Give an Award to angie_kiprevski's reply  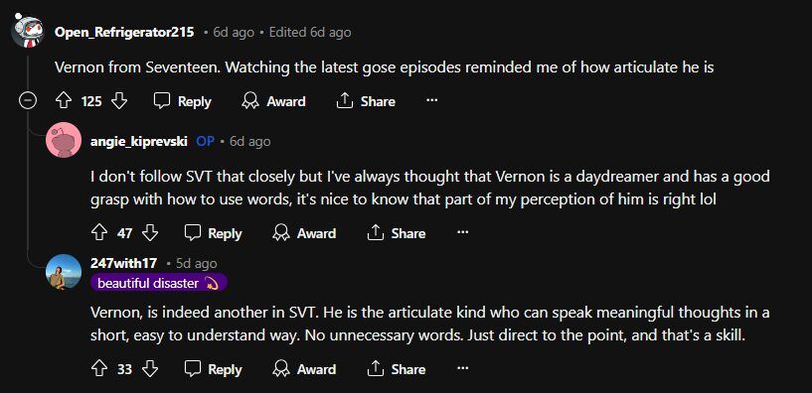click(304, 233)
